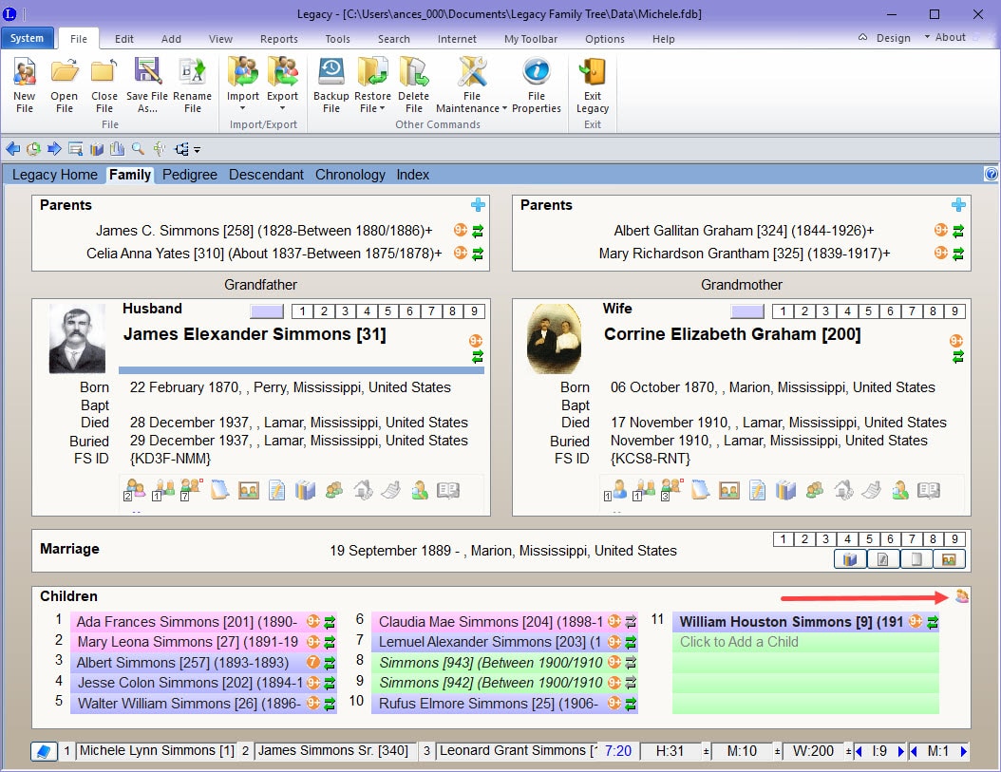Toggle marriage tag box 3

pyautogui.click(x=826, y=539)
